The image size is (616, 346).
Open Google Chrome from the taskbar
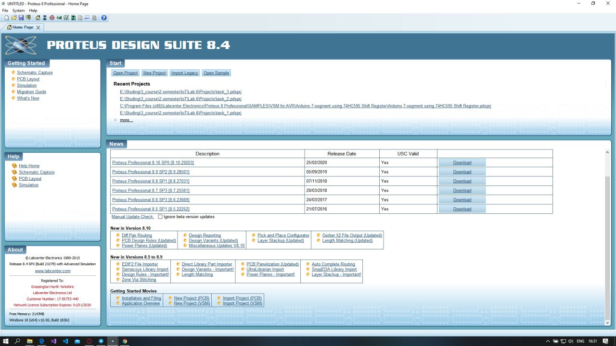click(125, 341)
